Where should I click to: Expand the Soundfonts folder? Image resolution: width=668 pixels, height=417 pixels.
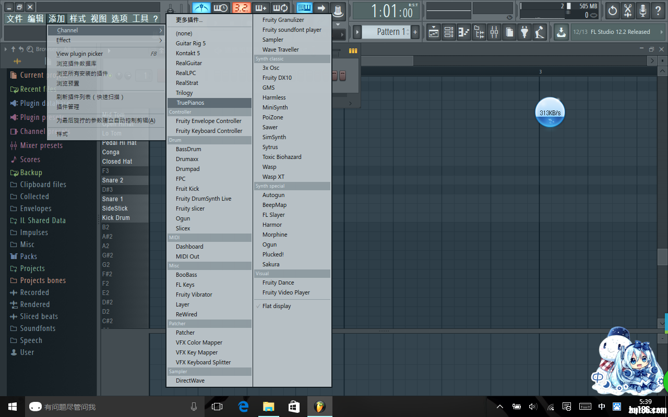pos(38,328)
